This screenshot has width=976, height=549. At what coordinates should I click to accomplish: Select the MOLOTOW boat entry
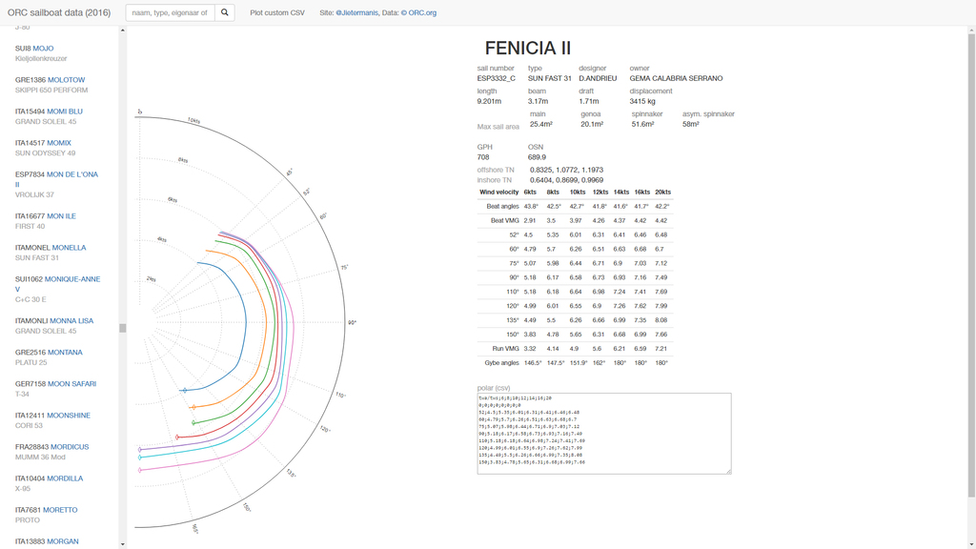coord(67,80)
